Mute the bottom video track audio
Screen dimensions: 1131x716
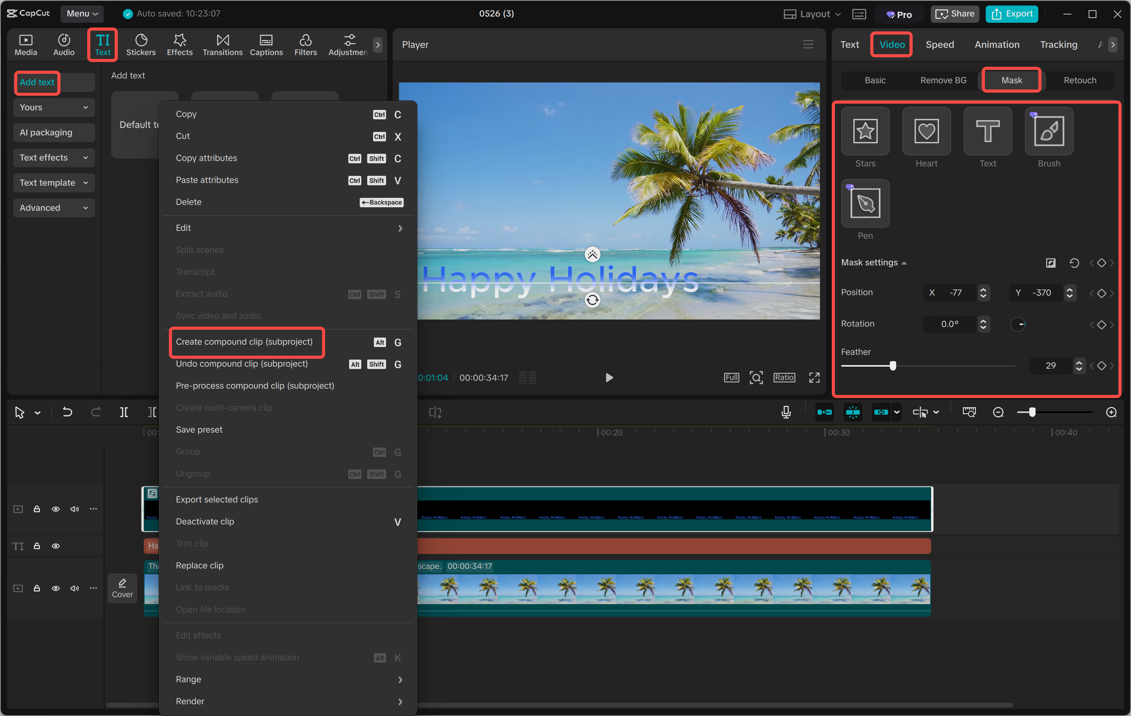[x=74, y=588]
